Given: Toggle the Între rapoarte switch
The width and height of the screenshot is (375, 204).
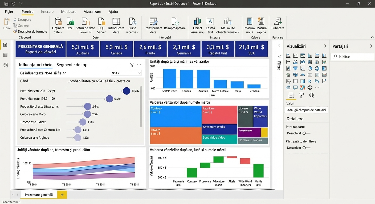Looking at the screenshot, I should coord(306,133).
